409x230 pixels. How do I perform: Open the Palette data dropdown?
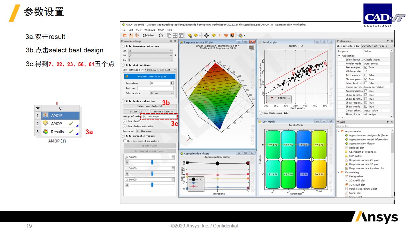(162, 93)
